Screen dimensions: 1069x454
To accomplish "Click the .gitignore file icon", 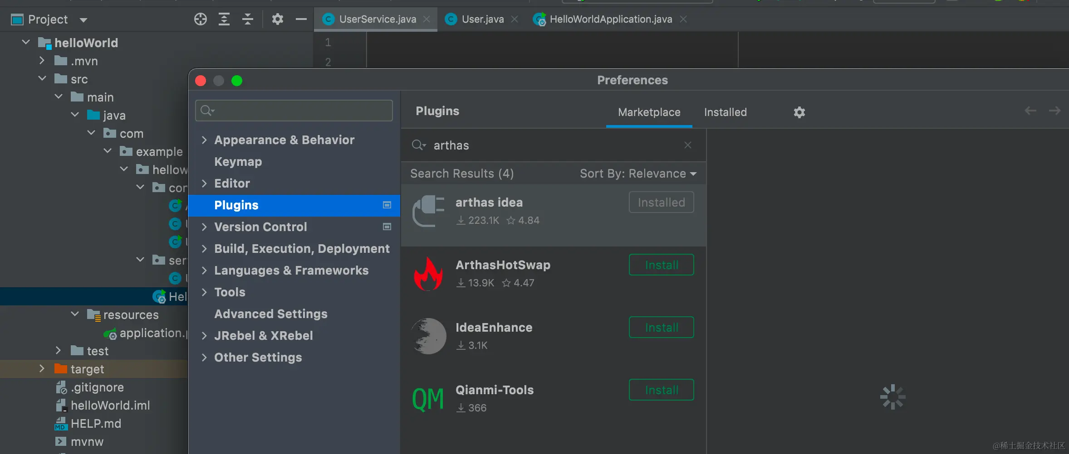I will [61, 387].
